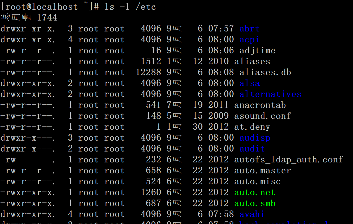Click the size 658 in auto.master row
This screenshot has width=353, height=224.
(154, 170)
